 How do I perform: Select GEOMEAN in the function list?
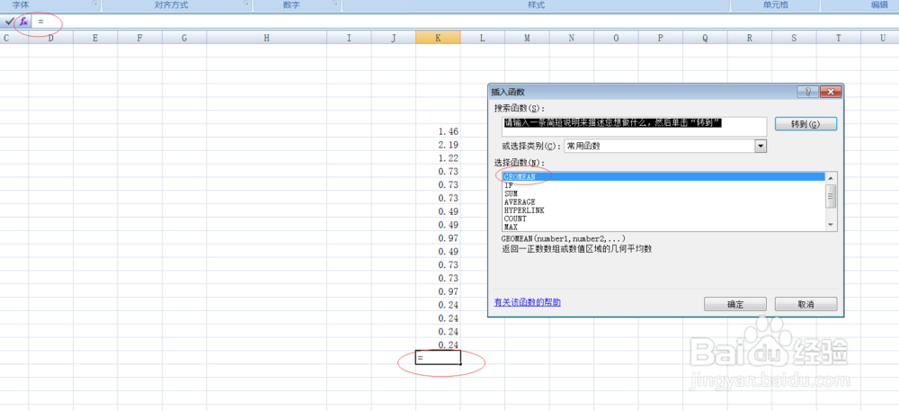point(663,177)
